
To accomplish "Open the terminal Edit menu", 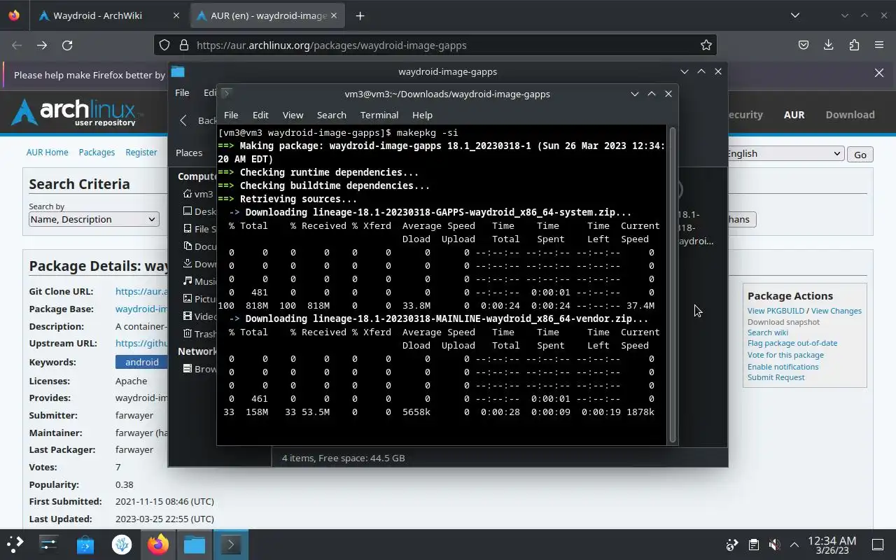I will [260, 115].
